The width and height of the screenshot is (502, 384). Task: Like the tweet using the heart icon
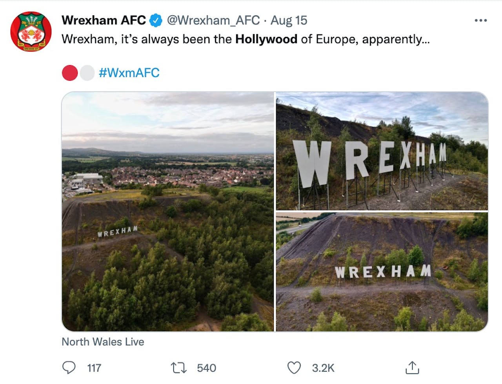[294, 368]
